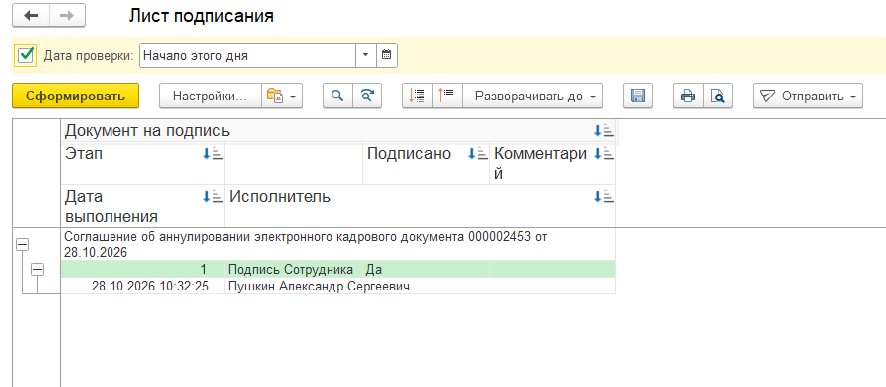Go back with the left arrow button
The height and width of the screenshot is (387, 886).
pos(31,16)
